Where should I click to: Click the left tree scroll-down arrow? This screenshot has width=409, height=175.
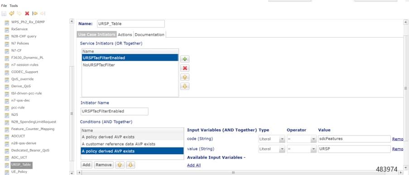tap(72, 173)
